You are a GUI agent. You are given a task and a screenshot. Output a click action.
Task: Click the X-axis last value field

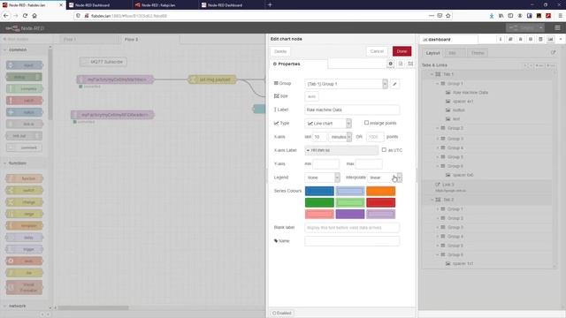[320, 137]
